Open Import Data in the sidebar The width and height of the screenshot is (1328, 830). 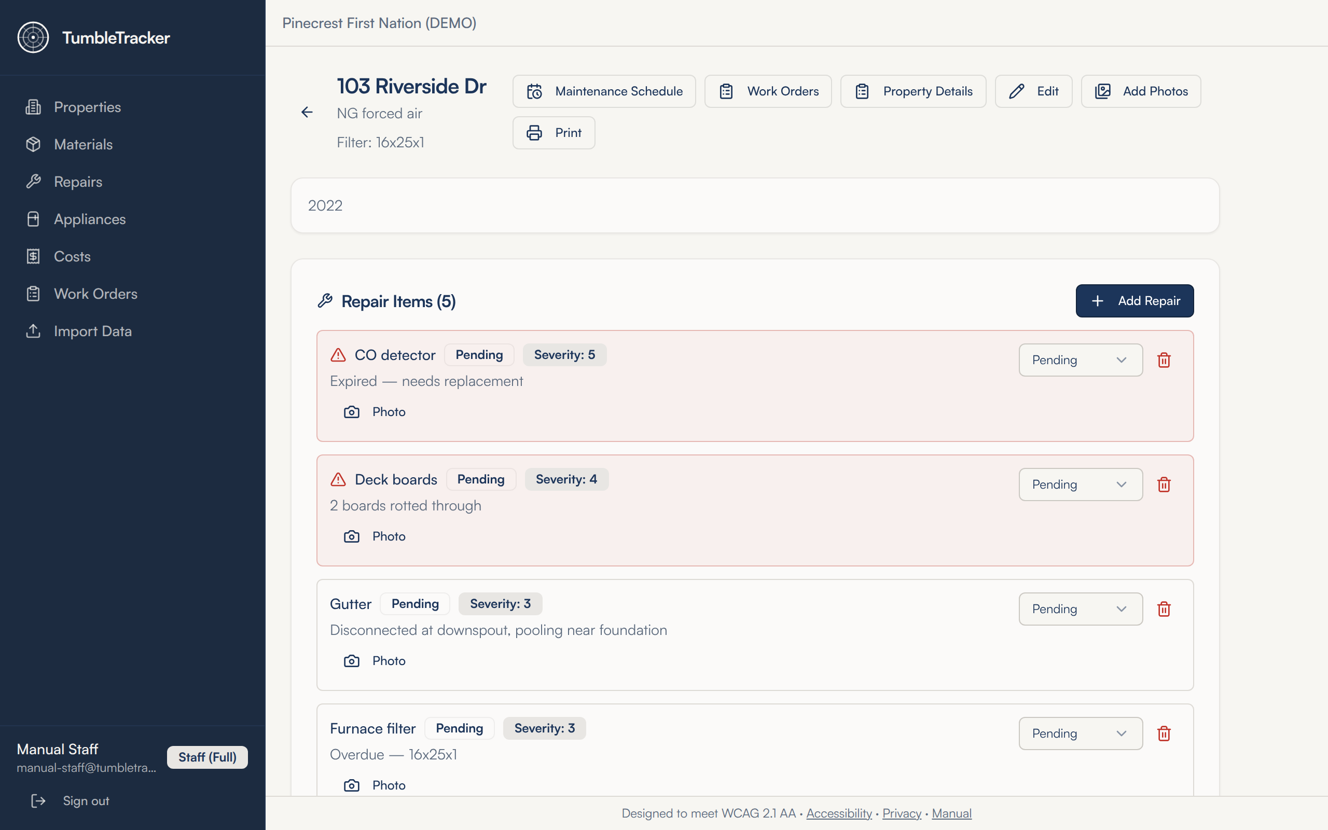click(x=132, y=331)
